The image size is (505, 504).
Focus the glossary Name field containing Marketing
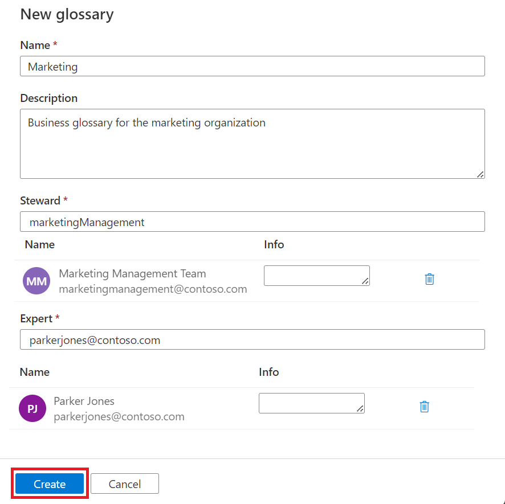252,66
